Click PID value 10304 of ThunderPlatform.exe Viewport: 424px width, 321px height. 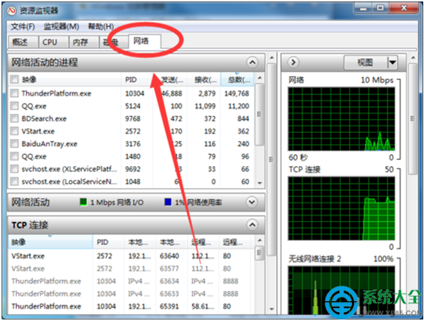(135, 93)
